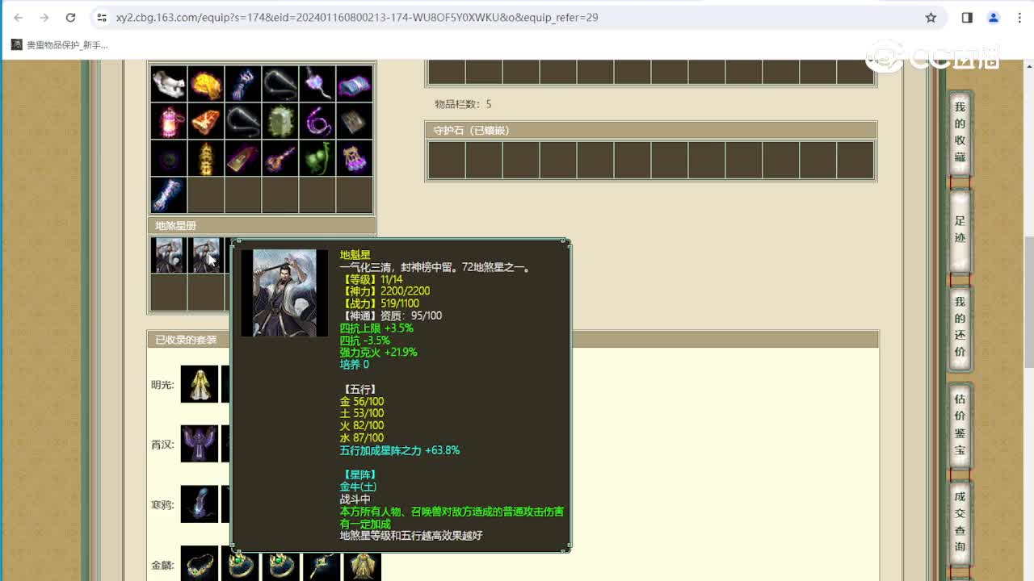Click the 寒鸦: set label
This screenshot has height=581, width=1034.
[x=162, y=505]
